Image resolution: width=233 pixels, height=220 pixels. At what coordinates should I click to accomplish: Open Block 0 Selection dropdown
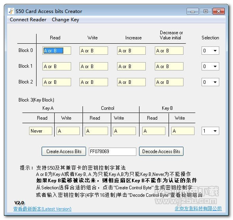(210, 51)
